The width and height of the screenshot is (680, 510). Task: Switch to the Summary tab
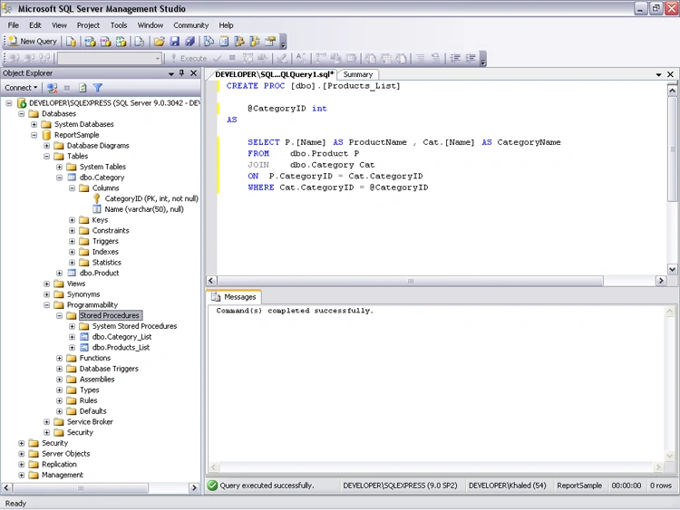pos(358,74)
